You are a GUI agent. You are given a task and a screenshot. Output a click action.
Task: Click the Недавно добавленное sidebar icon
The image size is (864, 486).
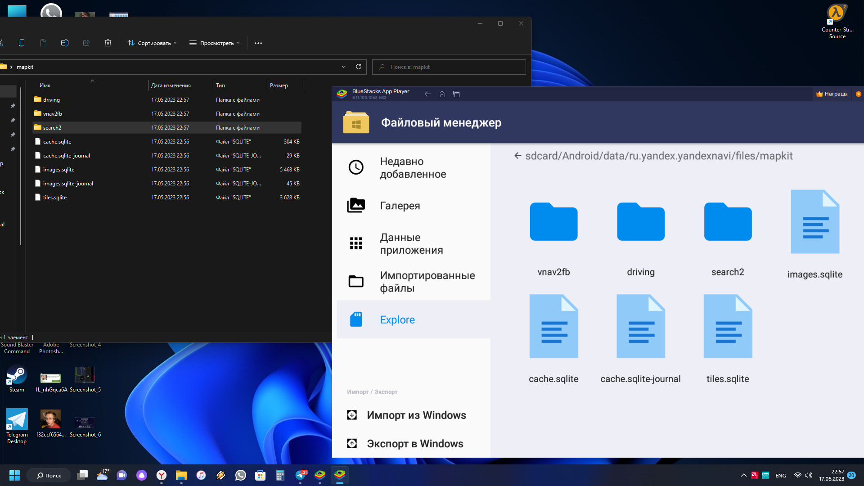pos(356,167)
